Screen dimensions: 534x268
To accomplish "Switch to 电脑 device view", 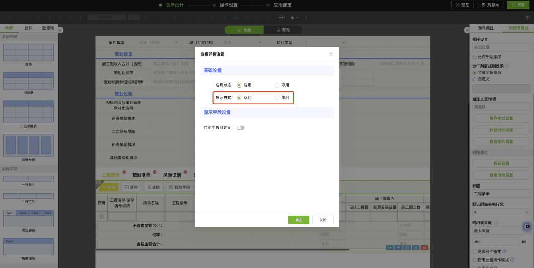I will 244,30.
